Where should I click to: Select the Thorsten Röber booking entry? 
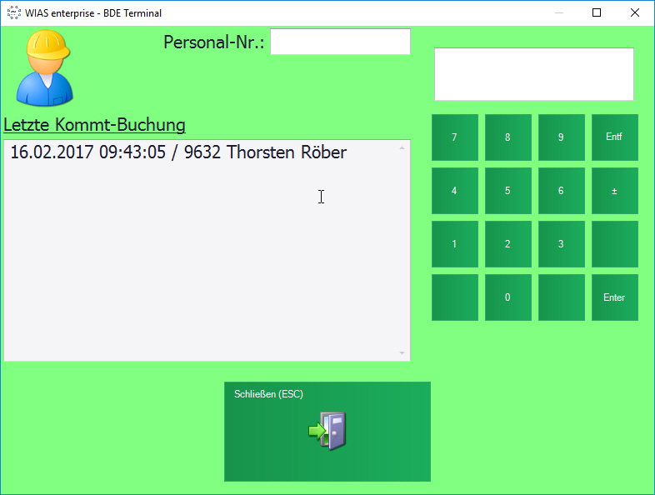[178, 152]
